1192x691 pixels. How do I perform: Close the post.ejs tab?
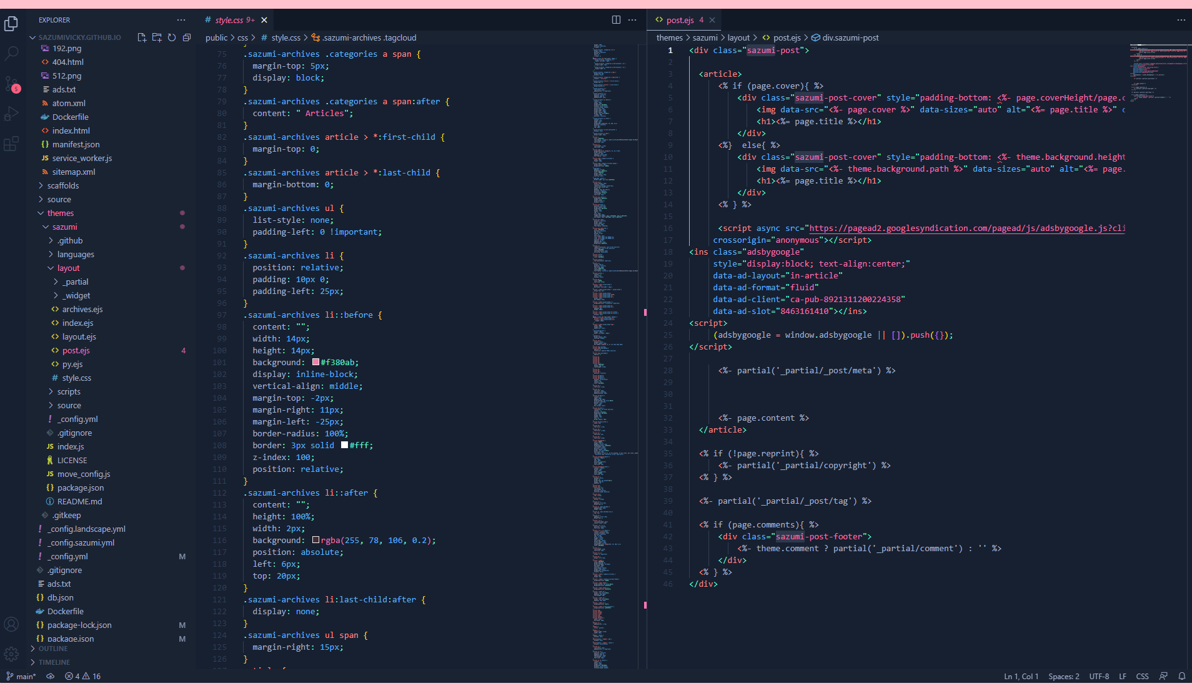click(x=712, y=20)
